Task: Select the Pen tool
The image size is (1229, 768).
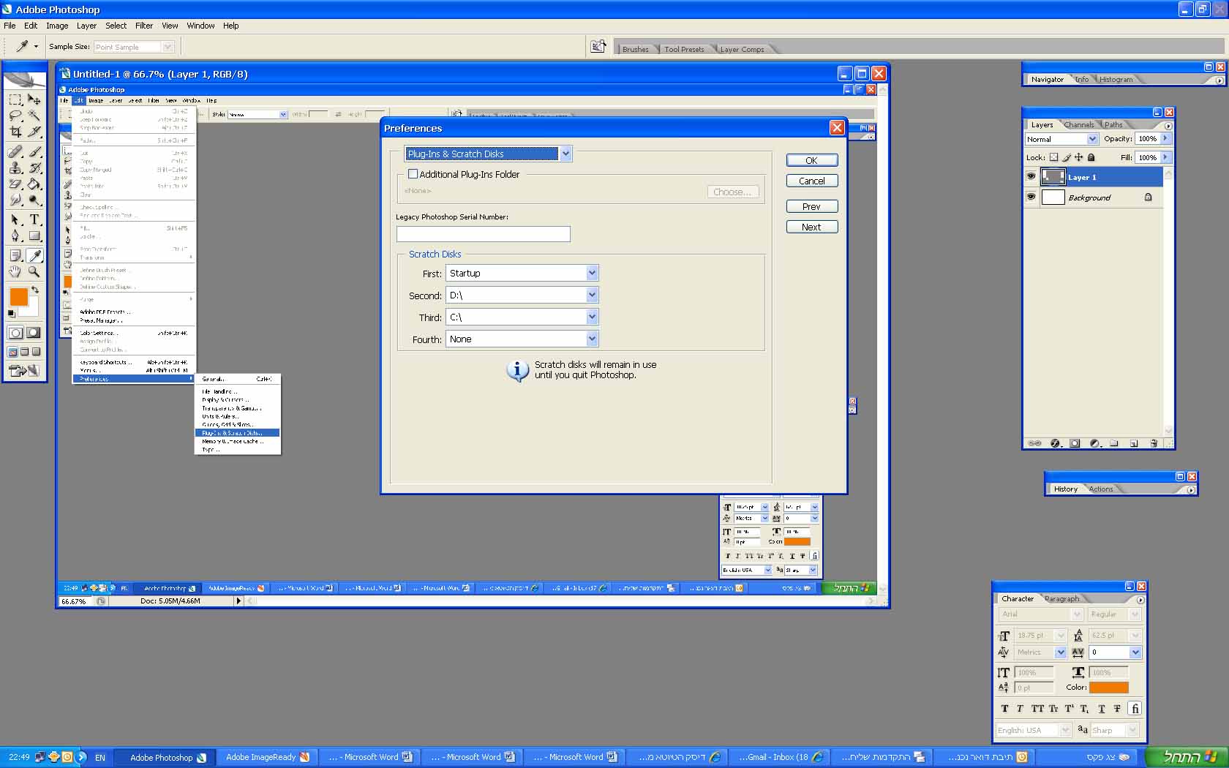Action: click(15, 236)
